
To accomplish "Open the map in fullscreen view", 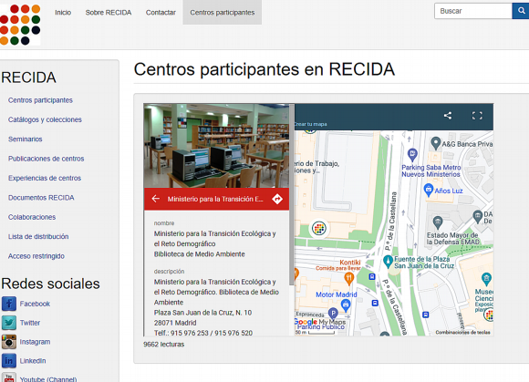I will point(477,116).
